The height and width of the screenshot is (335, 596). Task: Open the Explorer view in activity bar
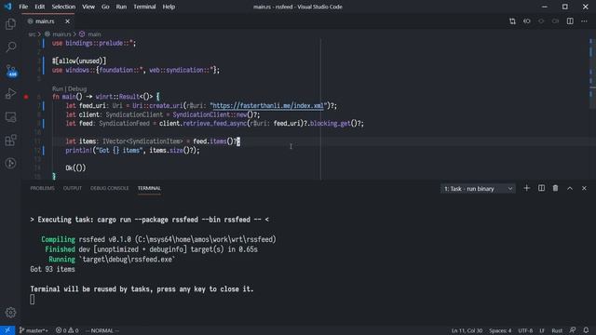(x=10, y=24)
